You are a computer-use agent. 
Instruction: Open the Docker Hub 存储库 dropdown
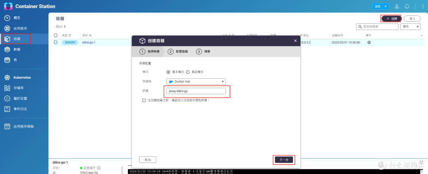click(x=196, y=81)
